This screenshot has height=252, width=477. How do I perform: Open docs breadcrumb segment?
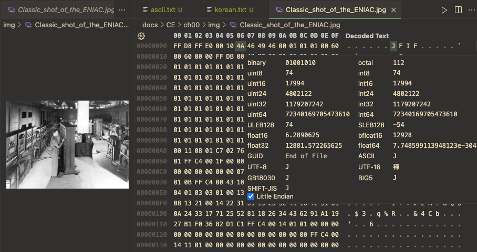pos(150,25)
